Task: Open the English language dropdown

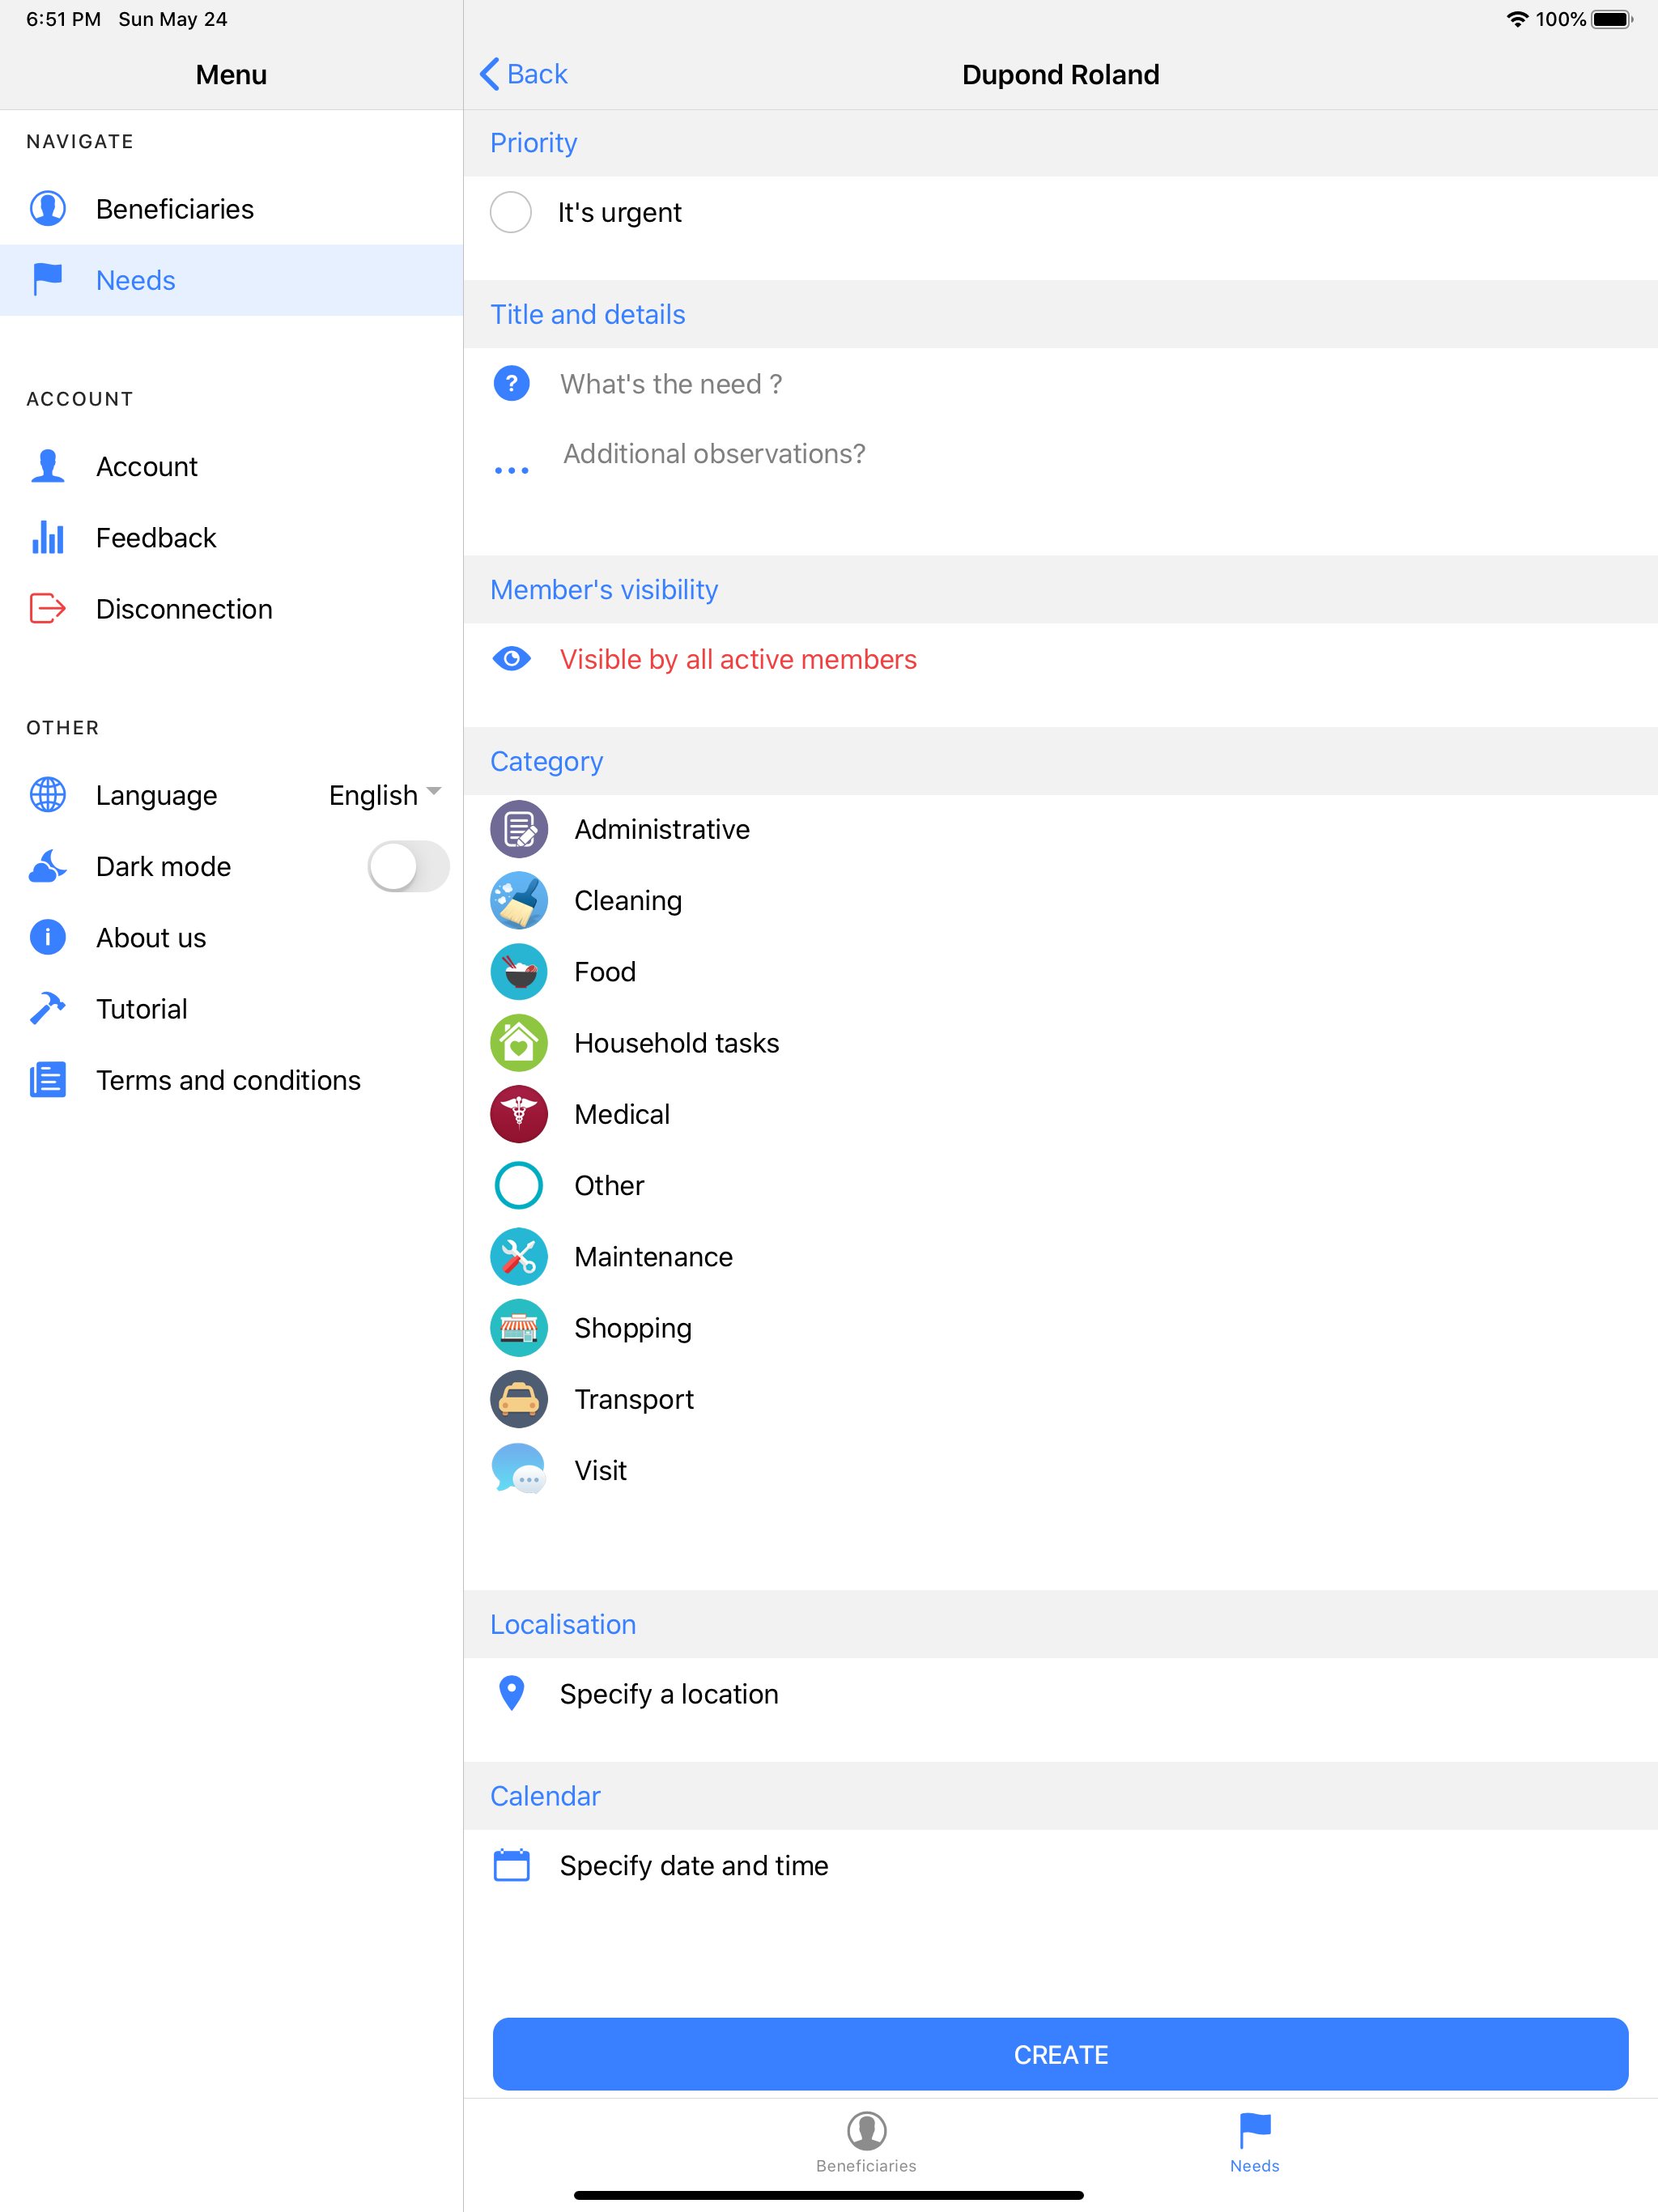Action: pyautogui.click(x=385, y=795)
